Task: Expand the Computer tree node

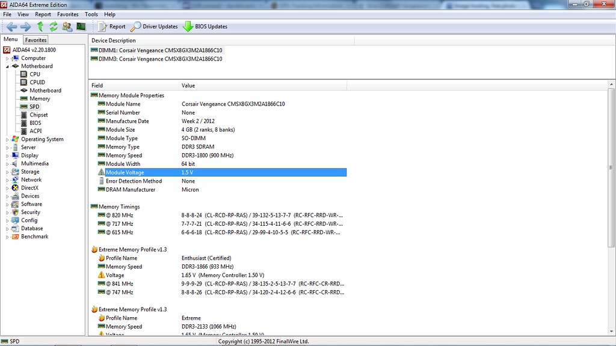Action: pyautogui.click(x=7, y=58)
